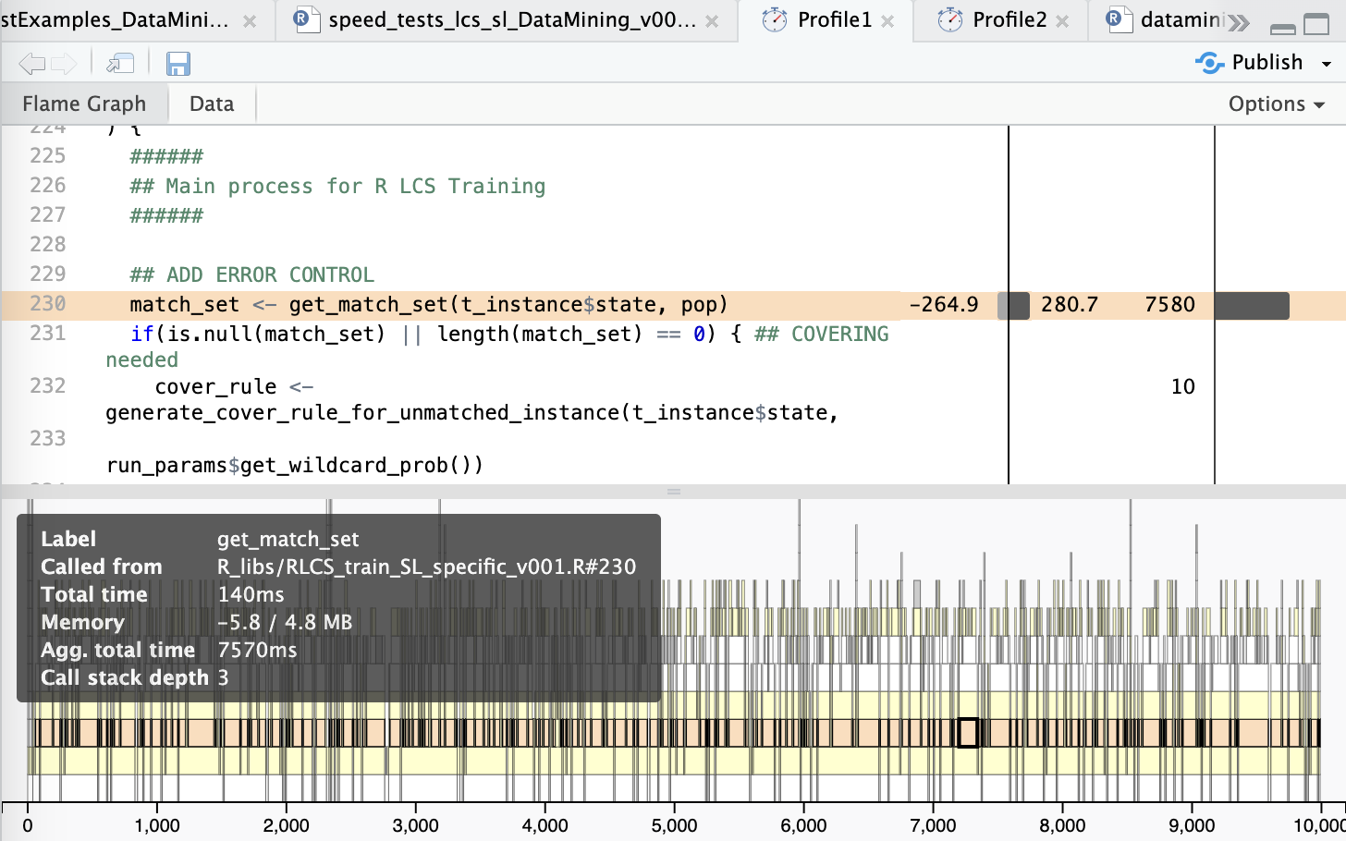Click the Publish icon
This screenshot has width=1346, height=841.
click(1209, 63)
